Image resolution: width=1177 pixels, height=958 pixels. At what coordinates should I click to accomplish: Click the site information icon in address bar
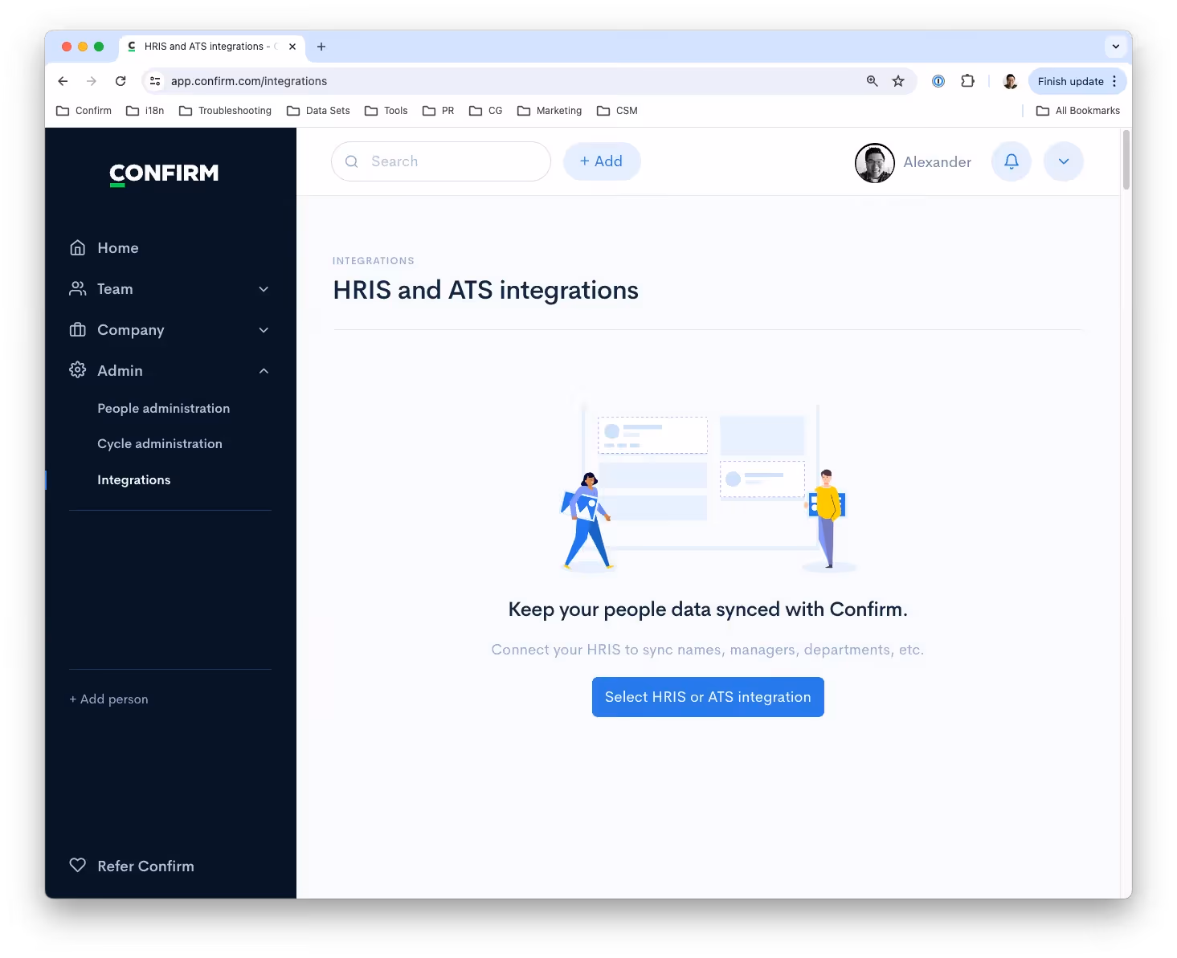point(156,81)
